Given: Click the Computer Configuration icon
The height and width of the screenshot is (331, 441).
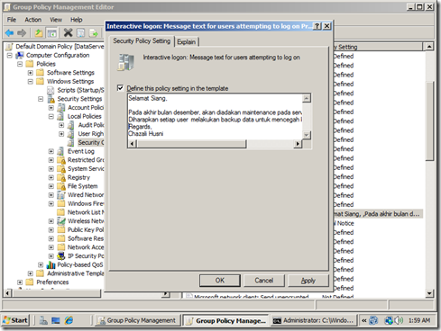Looking at the screenshot, I should click(20, 55).
